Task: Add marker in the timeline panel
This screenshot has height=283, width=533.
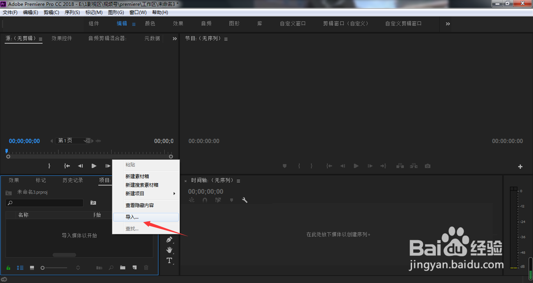Action: pos(231,200)
